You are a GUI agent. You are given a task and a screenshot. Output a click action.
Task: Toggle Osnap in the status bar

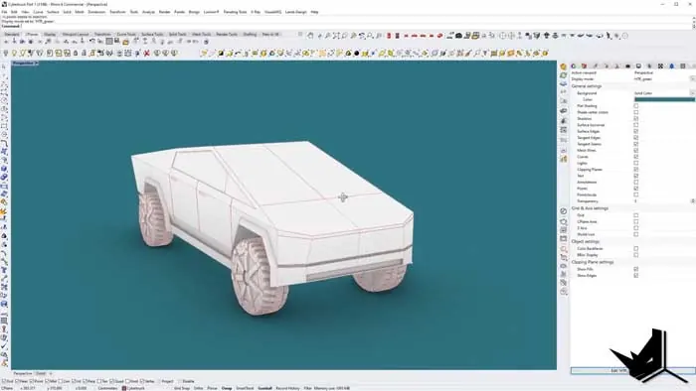[x=227, y=388]
